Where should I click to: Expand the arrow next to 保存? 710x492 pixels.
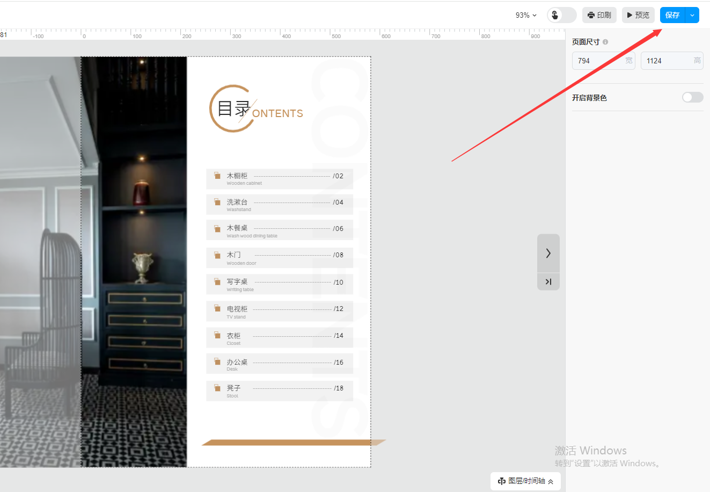pos(692,15)
